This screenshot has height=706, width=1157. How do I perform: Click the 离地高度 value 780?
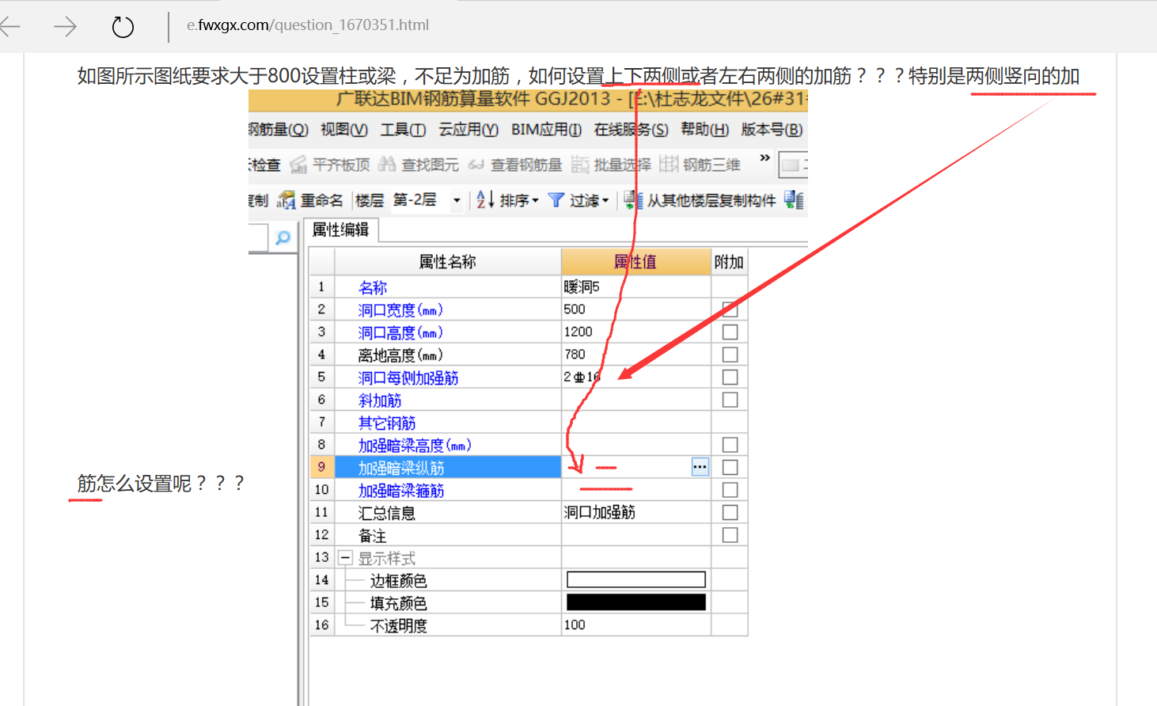click(x=635, y=355)
